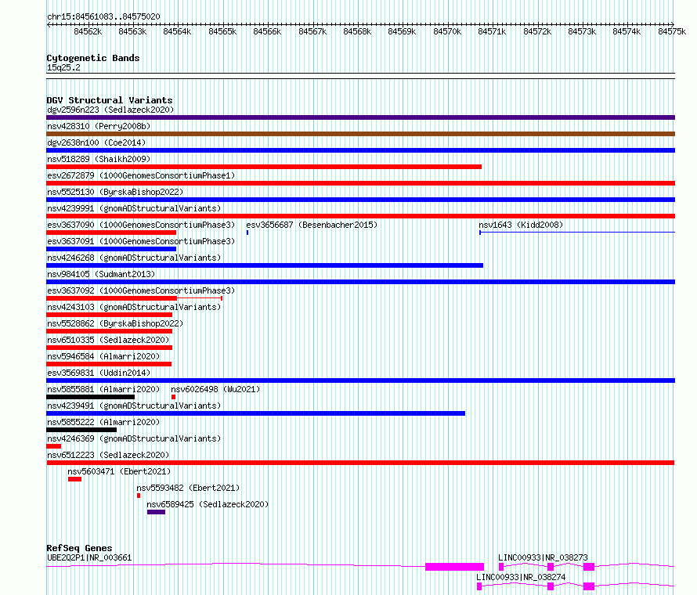Open the nsv6026498 (Wu2021) variant label
The height and width of the screenshot is (595, 697).
point(215,389)
